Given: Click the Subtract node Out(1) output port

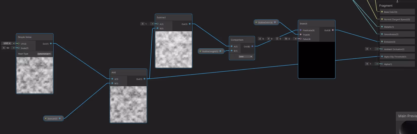Looking at the screenshot, I should [190, 24].
